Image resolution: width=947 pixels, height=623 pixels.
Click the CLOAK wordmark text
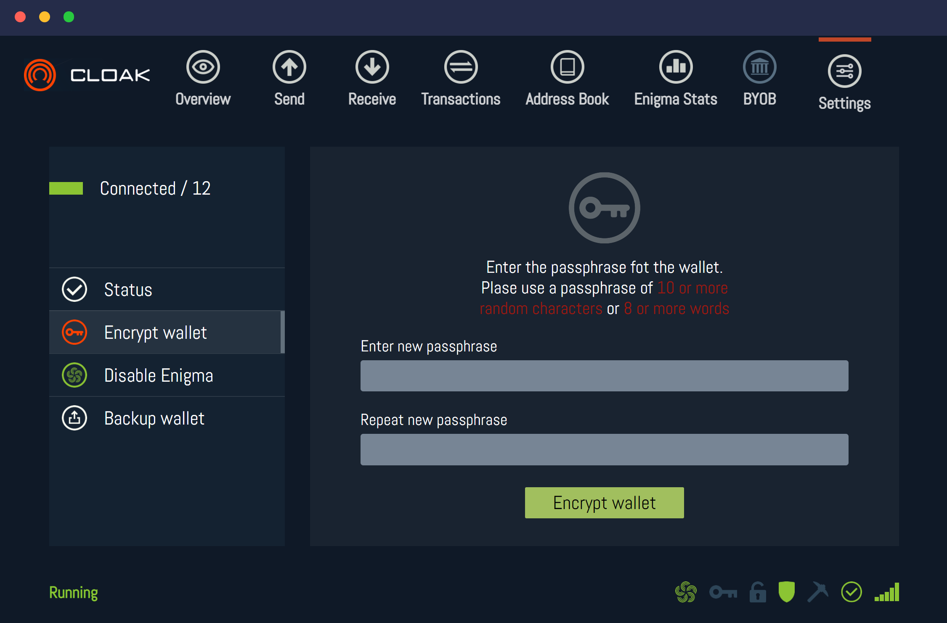coord(110,75)
